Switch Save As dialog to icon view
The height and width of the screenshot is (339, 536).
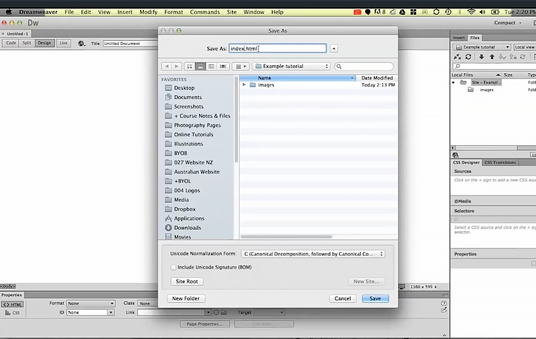(x=190, y=66)
